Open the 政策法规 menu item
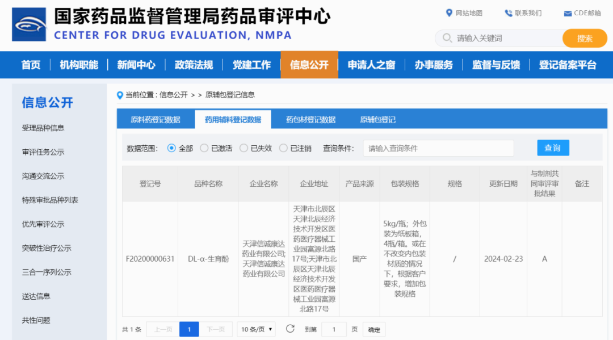 194,65
